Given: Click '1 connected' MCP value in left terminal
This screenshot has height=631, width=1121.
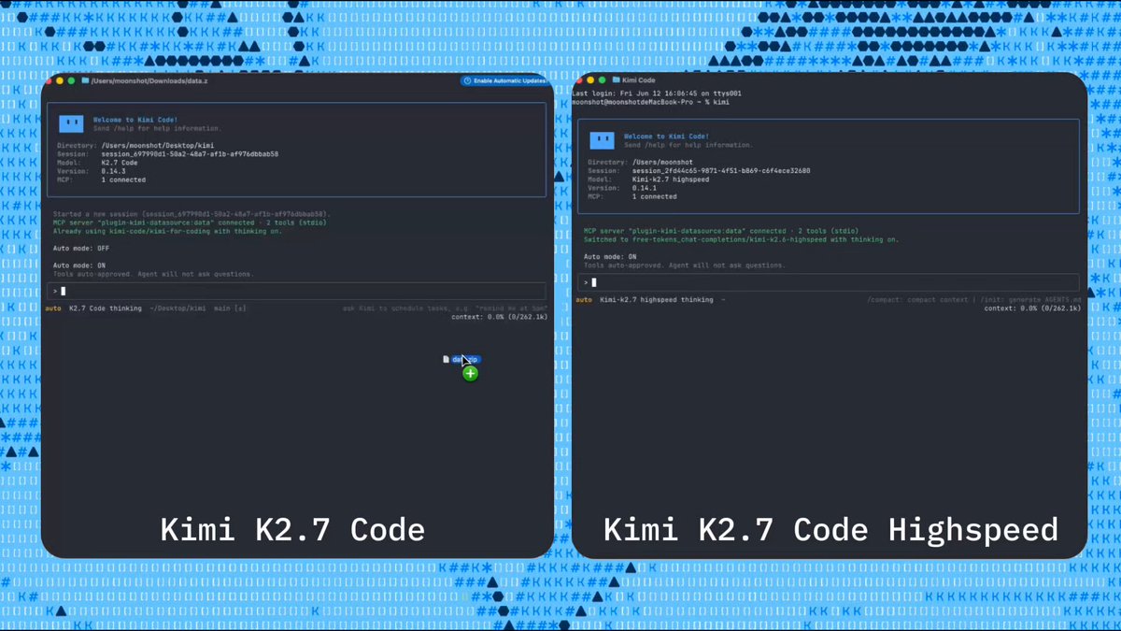Looking at the screenshot, I should tap(123, 179).
